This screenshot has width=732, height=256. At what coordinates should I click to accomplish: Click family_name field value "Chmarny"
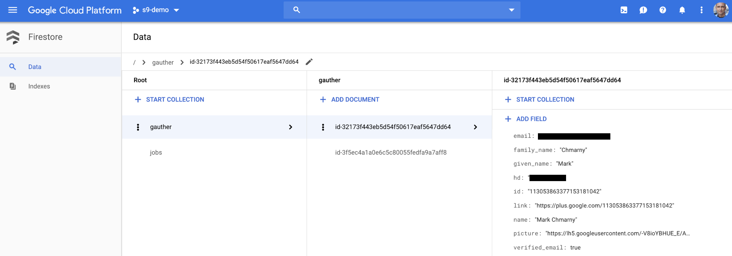point(573,150)
